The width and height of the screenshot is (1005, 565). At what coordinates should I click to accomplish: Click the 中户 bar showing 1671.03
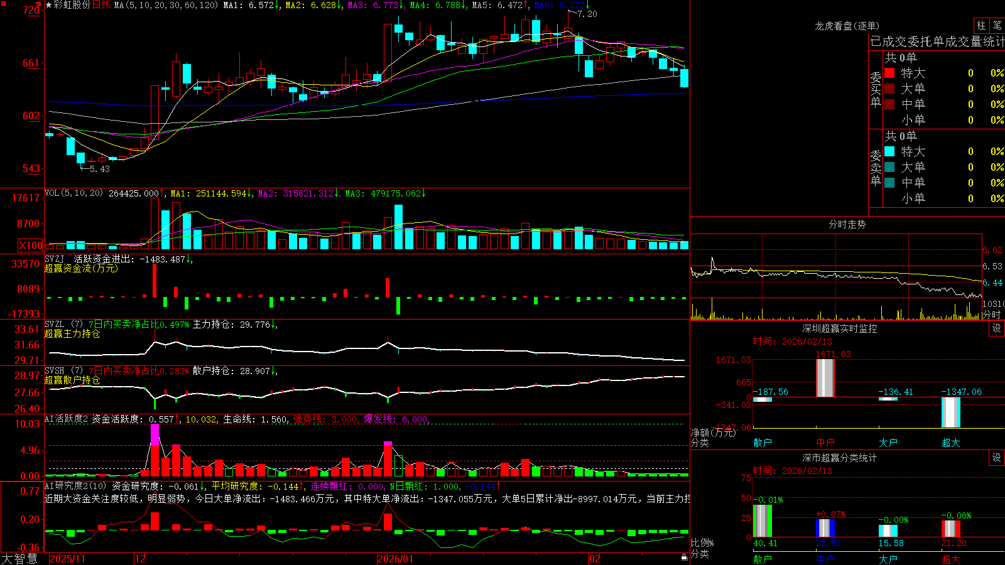point(825,378)
